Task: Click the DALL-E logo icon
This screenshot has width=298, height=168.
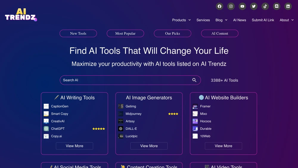Action: click(x=121, y=129)
